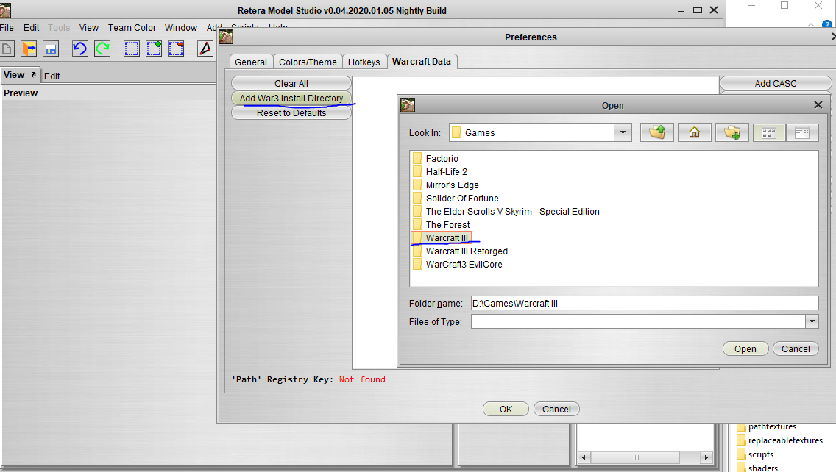Viewport: 836px width, 472px height.
Task: Click pathtextures folder in background window
Action: (766, 426)
